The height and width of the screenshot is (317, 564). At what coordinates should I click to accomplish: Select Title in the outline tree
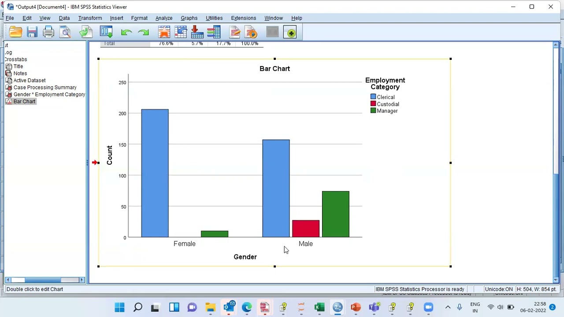[18, 66]
